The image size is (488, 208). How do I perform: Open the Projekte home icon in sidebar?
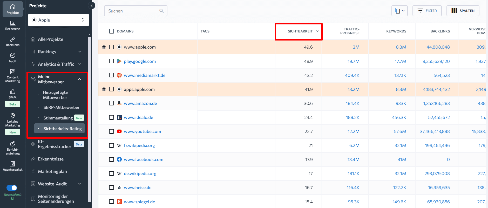pyautogui.click(x=12, y=9)
